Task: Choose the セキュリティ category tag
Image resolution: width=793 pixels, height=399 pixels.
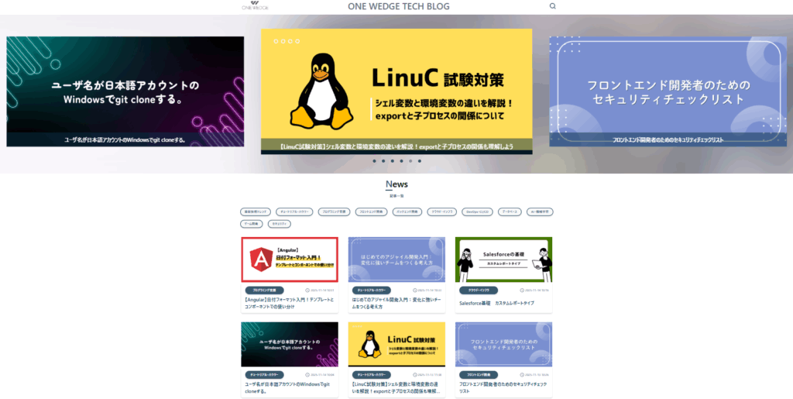Action: coord(280,224)
